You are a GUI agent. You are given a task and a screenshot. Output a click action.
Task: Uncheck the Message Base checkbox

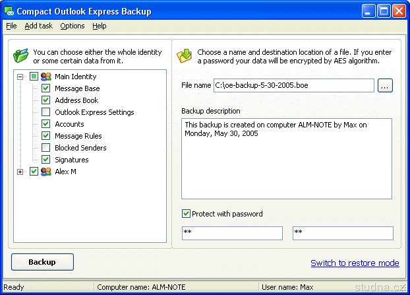tap(45, 88)
